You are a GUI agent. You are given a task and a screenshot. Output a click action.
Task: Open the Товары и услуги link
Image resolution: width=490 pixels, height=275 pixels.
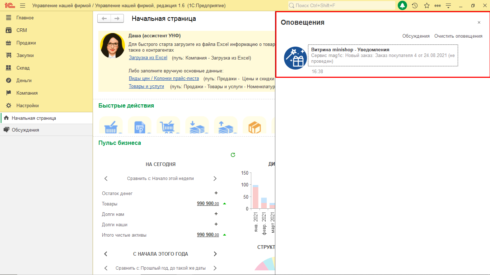tap(146, 86)
